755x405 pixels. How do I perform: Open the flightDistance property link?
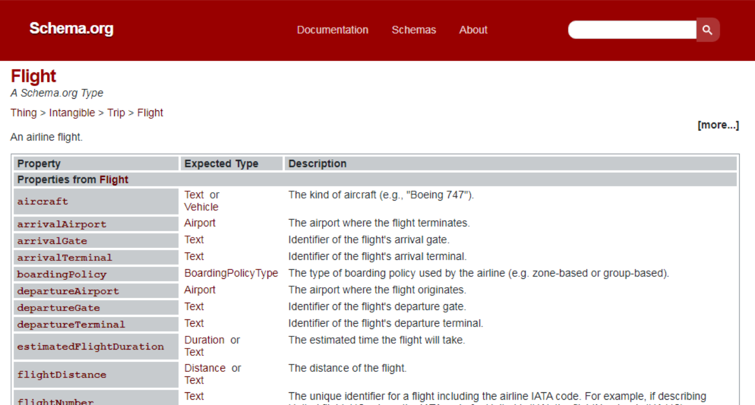click(62, 375)
